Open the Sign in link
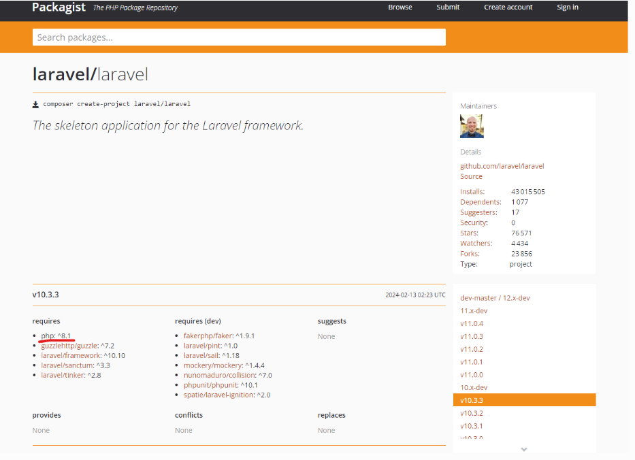Screen dimensions: 635x460 coord(568,7)
